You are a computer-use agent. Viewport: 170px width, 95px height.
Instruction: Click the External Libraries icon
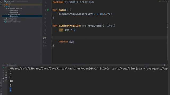5,20
